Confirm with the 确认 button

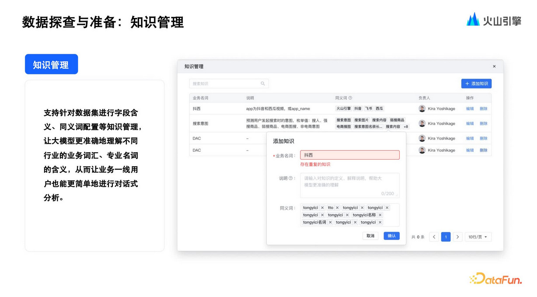click(391, 236)
